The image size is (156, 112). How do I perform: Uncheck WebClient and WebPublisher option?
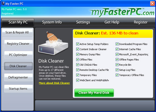[x=77, y=80]
